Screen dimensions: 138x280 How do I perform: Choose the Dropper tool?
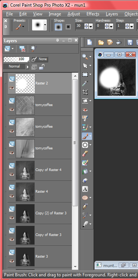click(85, 83)
